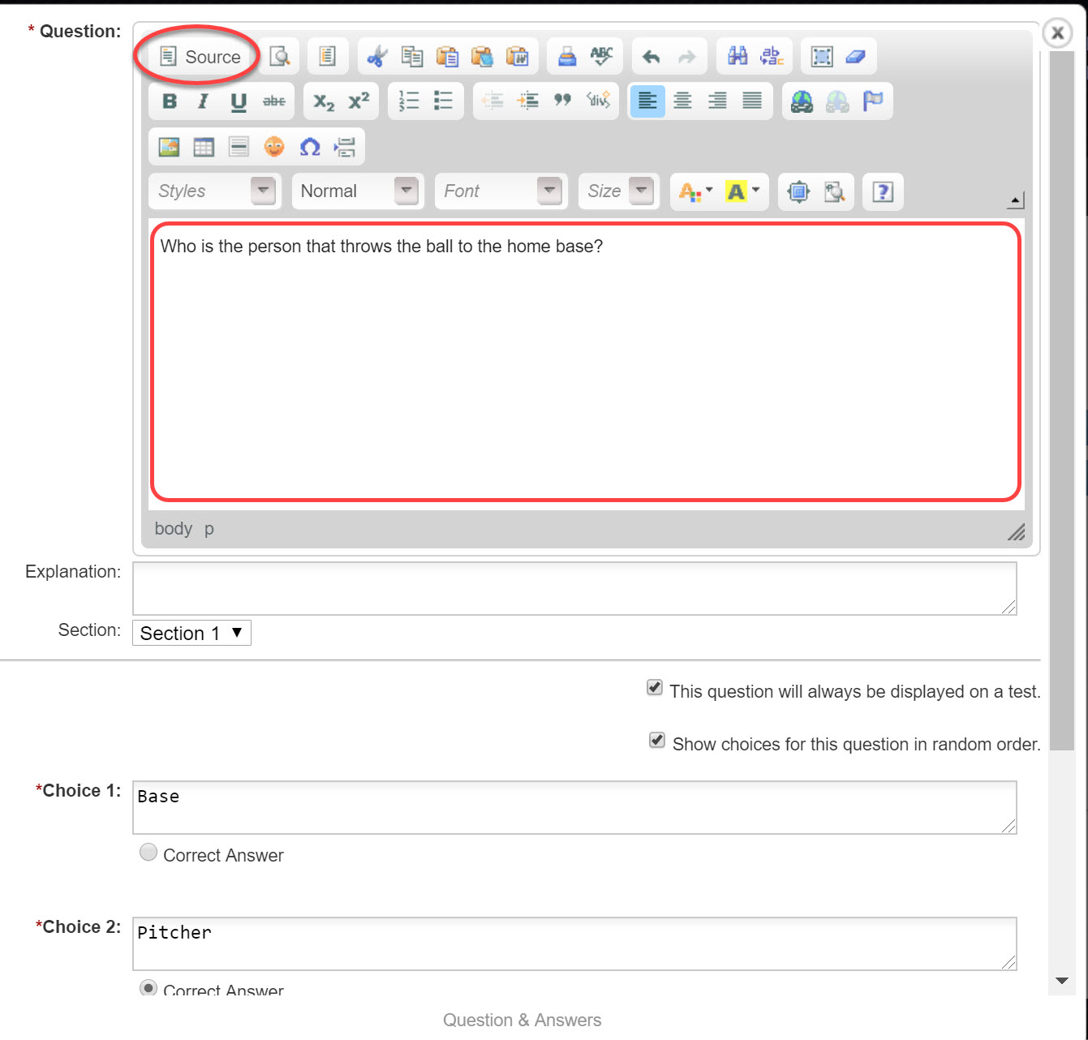Align the question text center
The width and height of the screenshot is (1088, 1040).
click(x=682, y=101)
